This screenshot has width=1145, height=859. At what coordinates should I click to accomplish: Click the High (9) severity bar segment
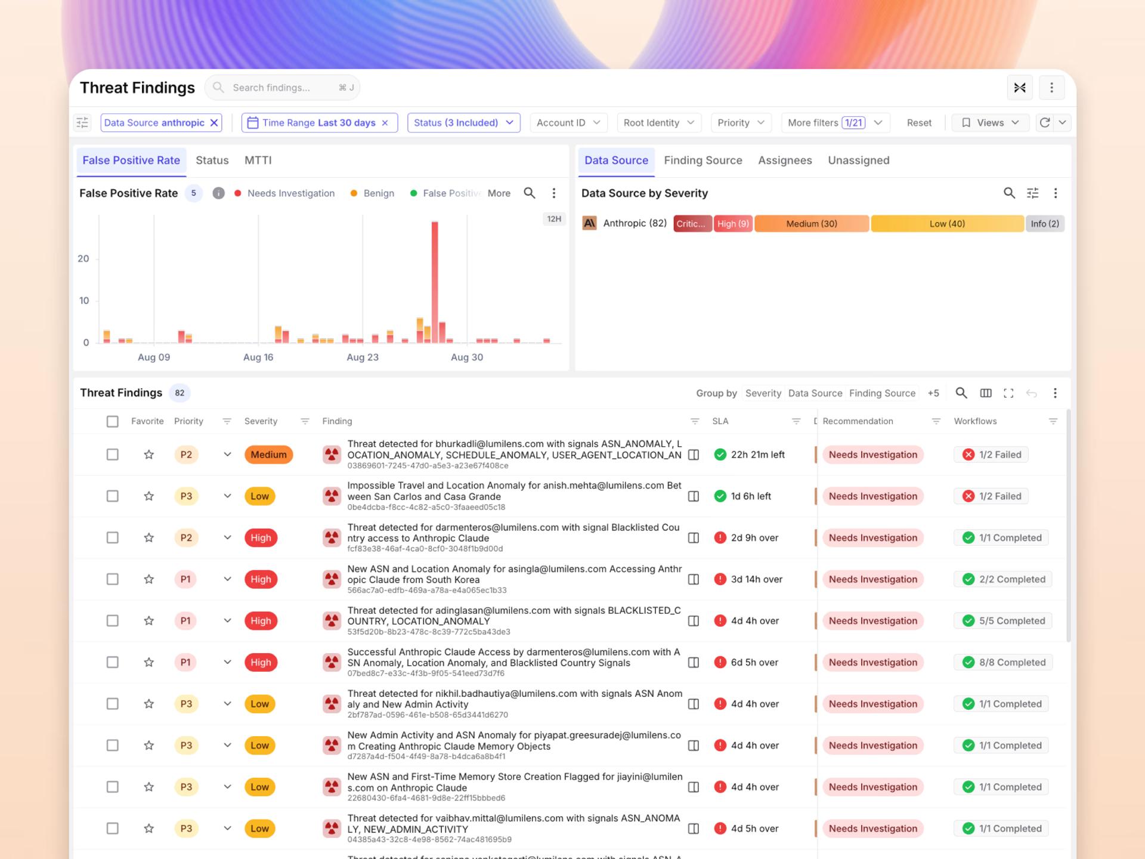(733, 224)
